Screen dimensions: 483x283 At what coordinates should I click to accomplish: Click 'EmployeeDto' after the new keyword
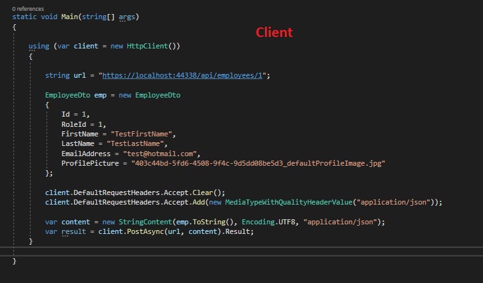point(158,95)
